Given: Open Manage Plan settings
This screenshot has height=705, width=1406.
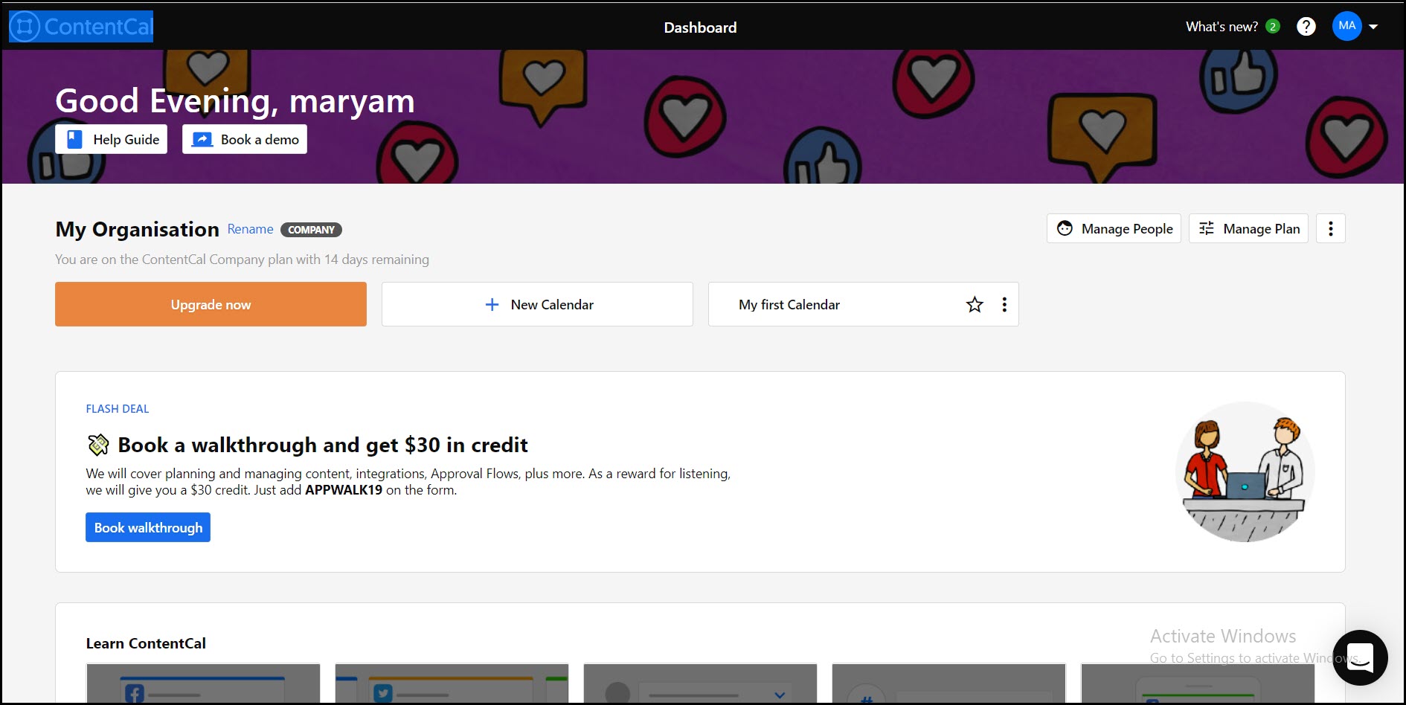Looking at the screenshot, I should [1248, 228].
